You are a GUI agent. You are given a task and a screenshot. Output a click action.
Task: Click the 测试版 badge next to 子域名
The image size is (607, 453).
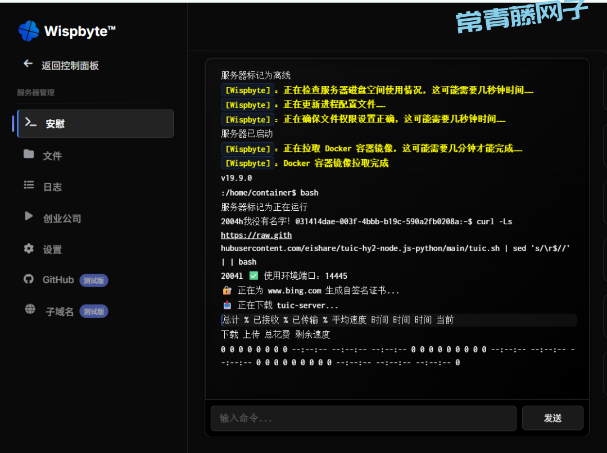(94, 311)
